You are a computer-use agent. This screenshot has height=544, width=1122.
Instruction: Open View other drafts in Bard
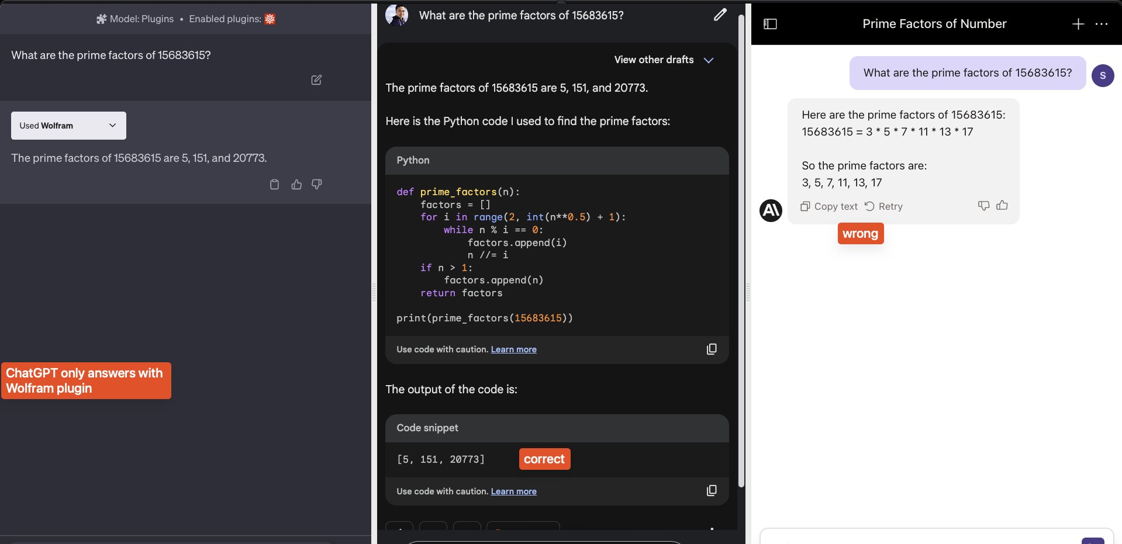point(664,60)
